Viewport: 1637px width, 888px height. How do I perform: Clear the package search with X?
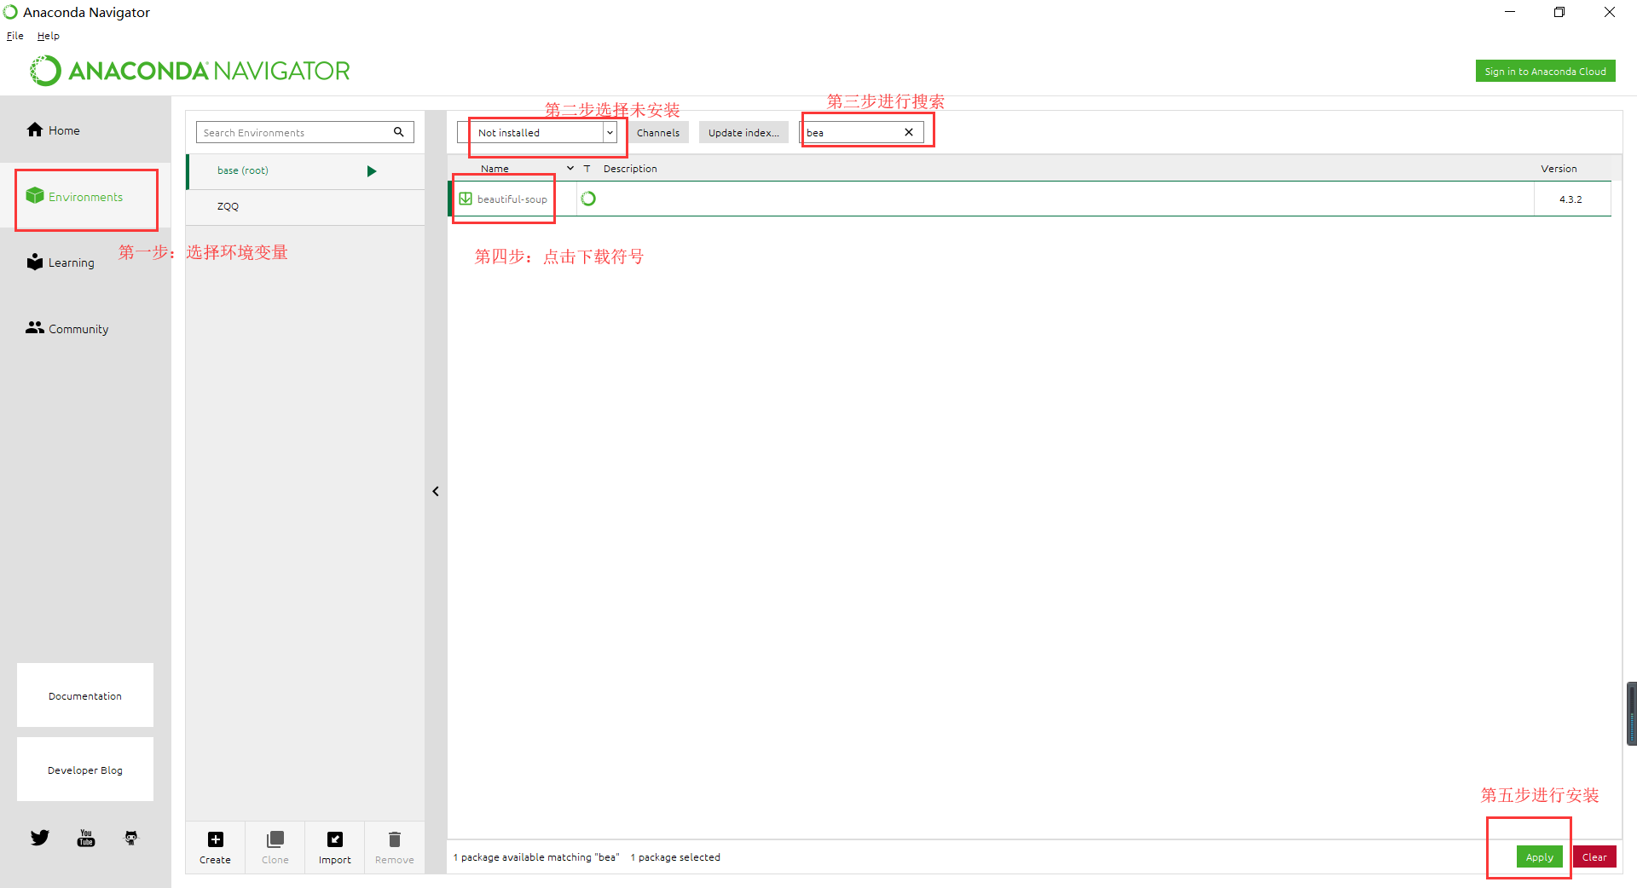click(x=909, y=132)
